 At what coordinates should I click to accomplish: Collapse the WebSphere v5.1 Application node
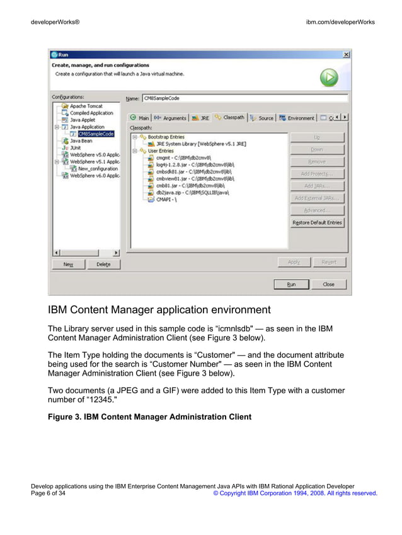coord(57,162)
